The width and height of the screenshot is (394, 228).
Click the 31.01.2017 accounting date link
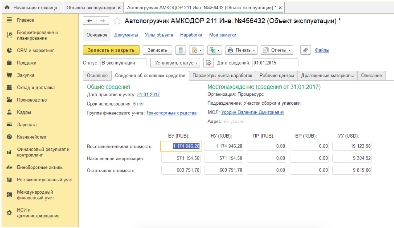(x=148, y=95)
